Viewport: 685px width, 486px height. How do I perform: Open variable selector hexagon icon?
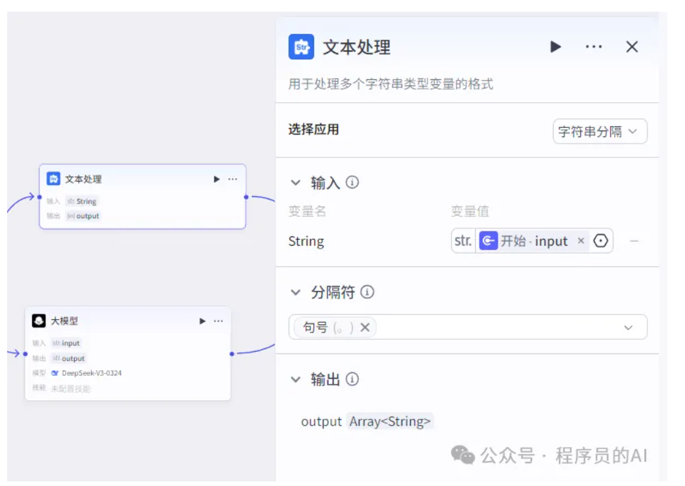point(601,240)
